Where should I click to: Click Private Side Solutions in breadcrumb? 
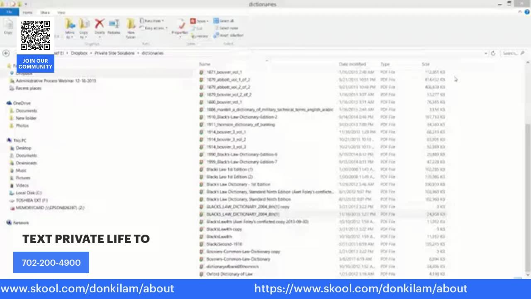[x=114, y=53]
